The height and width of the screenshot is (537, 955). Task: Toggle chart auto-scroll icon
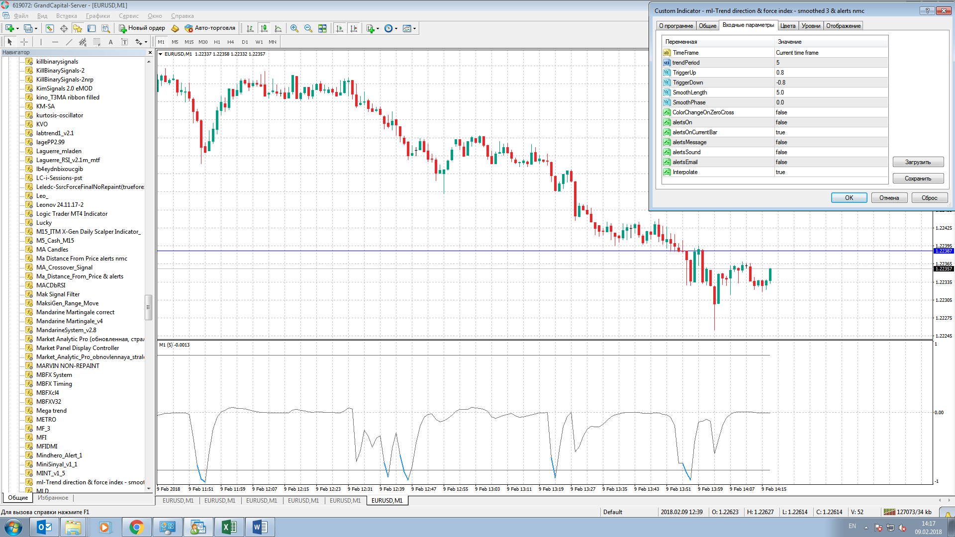pos(340,28)
